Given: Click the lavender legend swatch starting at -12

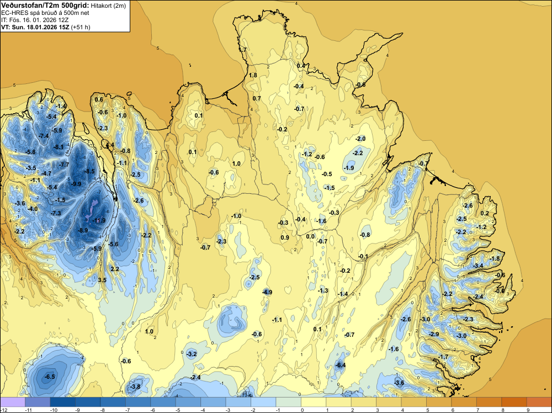Looking at the screenshot, I should coord(13,402).
